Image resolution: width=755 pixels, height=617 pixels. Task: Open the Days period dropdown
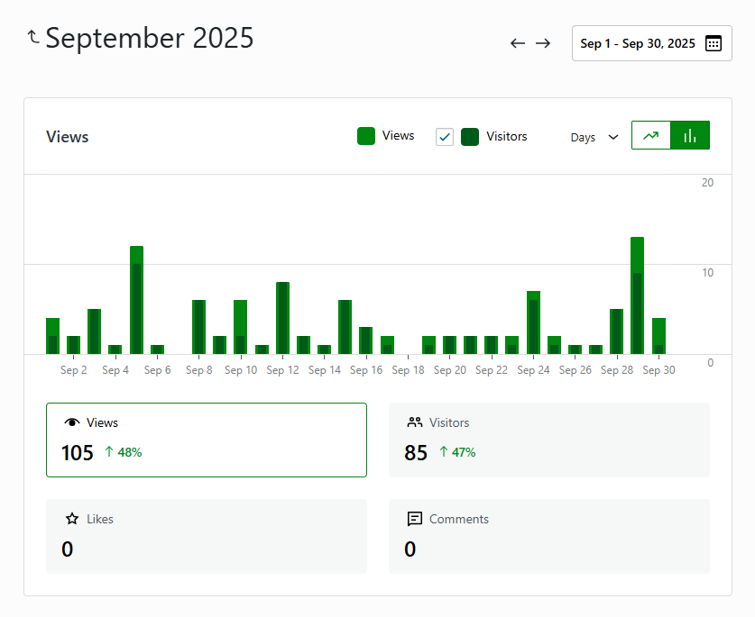594,137
